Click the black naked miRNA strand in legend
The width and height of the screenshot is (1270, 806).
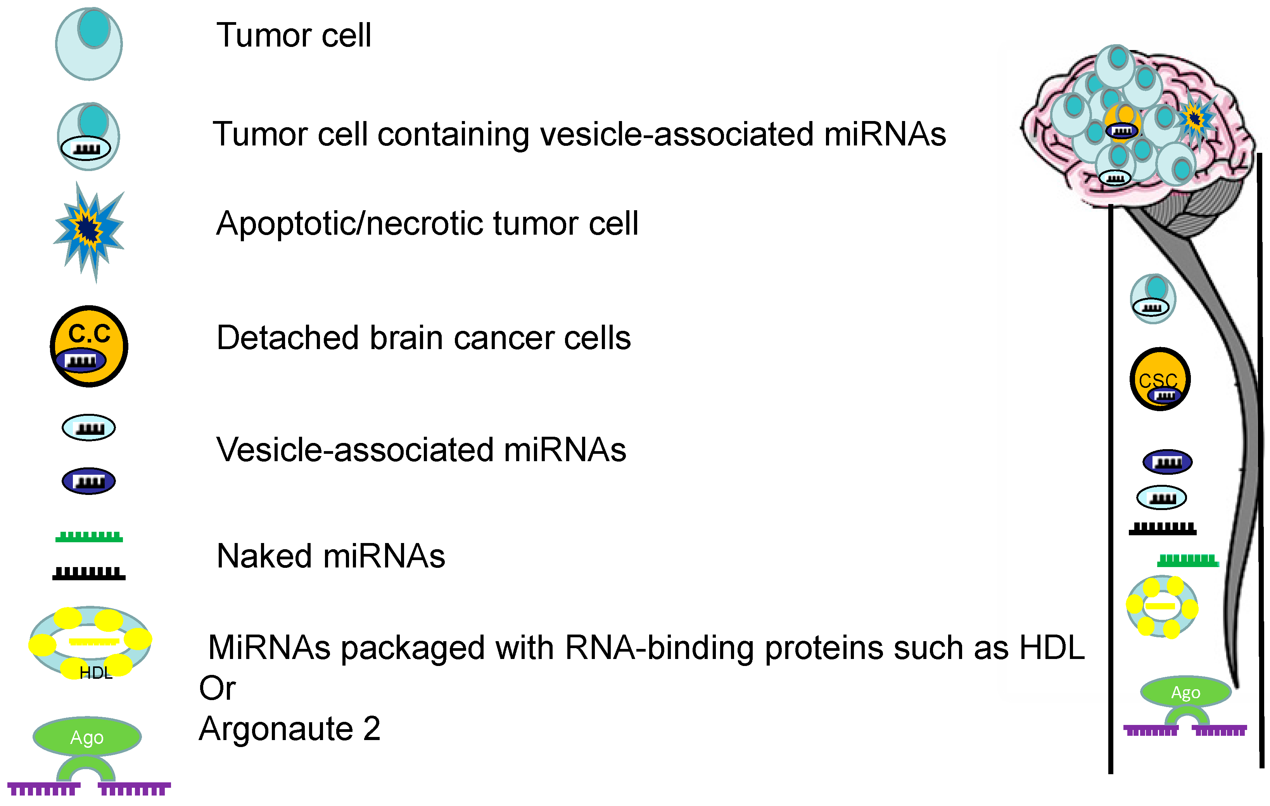pos(88,573)
